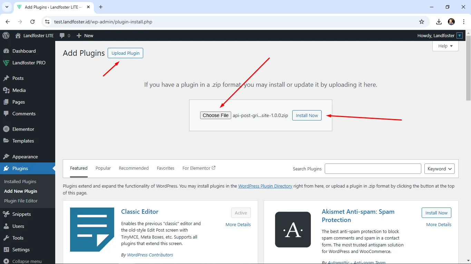The image size is (471, 264).
Task: Open Add New Plugin submenu item
Action: coord(21,191)
